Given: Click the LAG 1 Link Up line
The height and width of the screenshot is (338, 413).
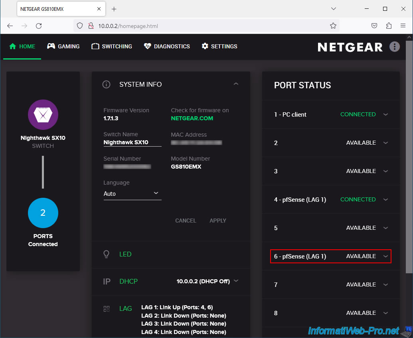Looking at the screenshot, I should (177, 307).
